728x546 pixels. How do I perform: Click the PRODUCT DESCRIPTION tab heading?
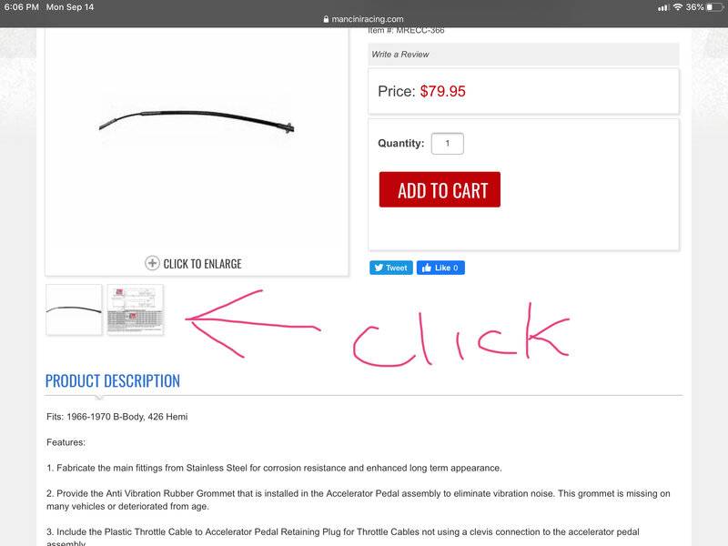112,381
